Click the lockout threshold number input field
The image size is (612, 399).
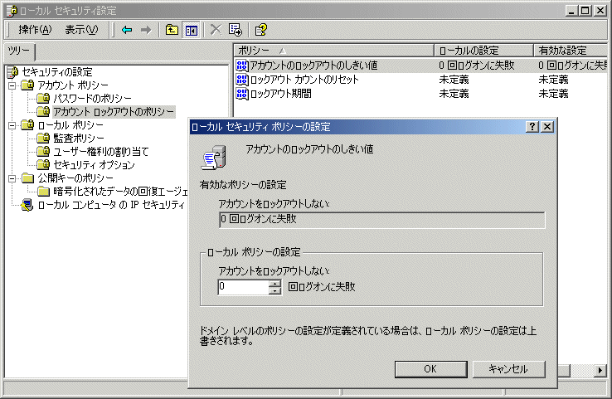pyautogui.click(x=243, y=287)
